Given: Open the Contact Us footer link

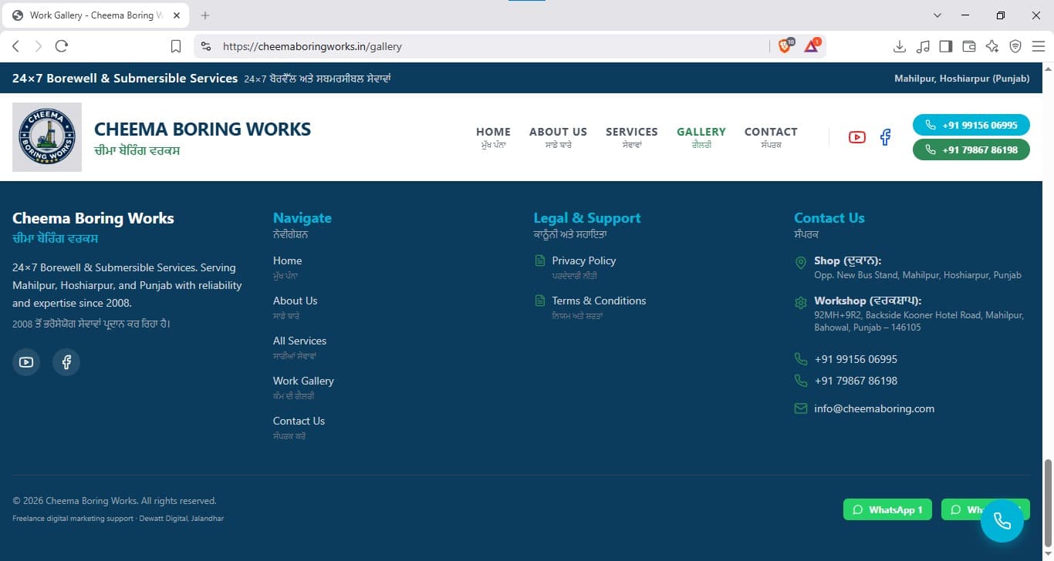Looking at the screenshot, I should click(x=299, y=421).
